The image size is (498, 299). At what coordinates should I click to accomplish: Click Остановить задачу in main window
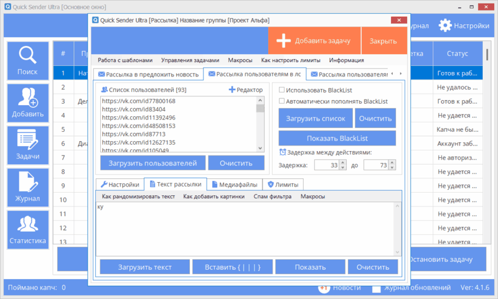(x=448, y=259)
